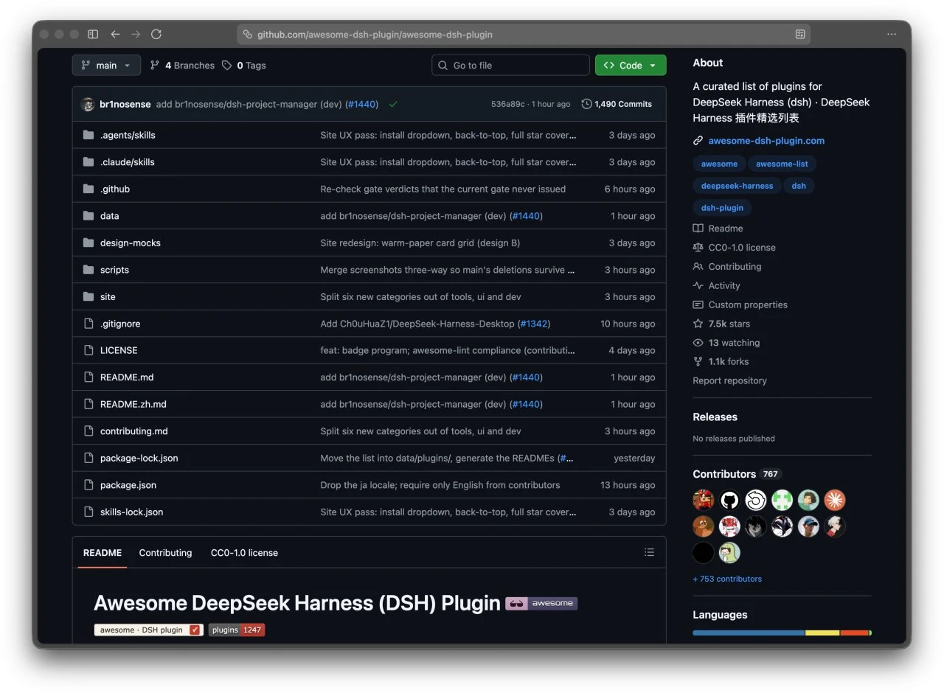Open the main branch dropdown
The image size is (944, 693).
pyautogui.click(x=106, y=65)
